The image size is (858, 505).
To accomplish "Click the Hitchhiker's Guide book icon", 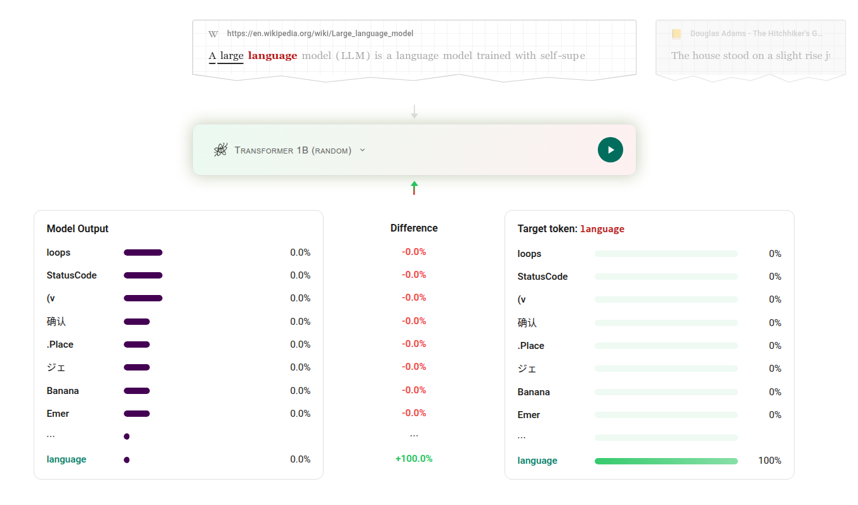I will 676,34.
